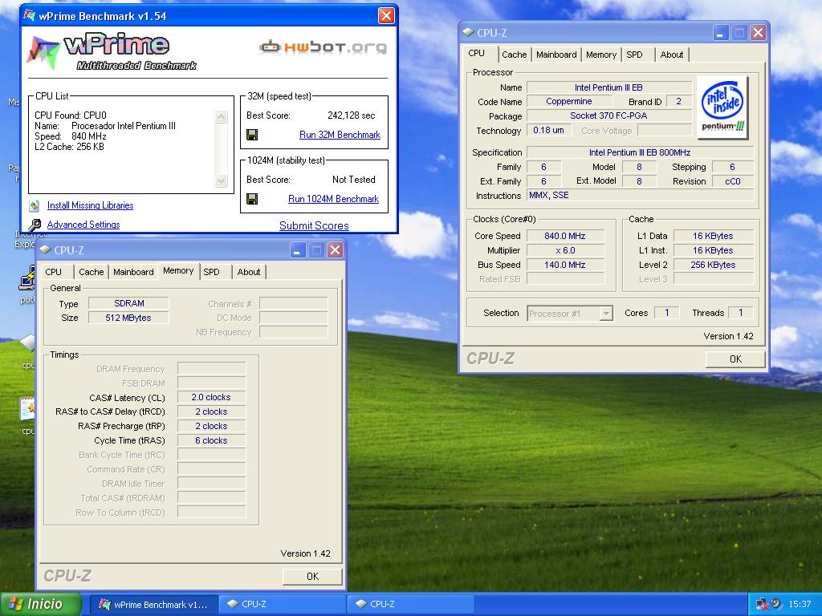Switch to Memory tab in right CPU-Z window
822x616 pixels.
pos(600,55)
